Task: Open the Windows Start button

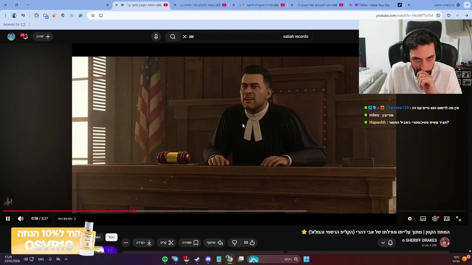Action: tap(306, 259)
